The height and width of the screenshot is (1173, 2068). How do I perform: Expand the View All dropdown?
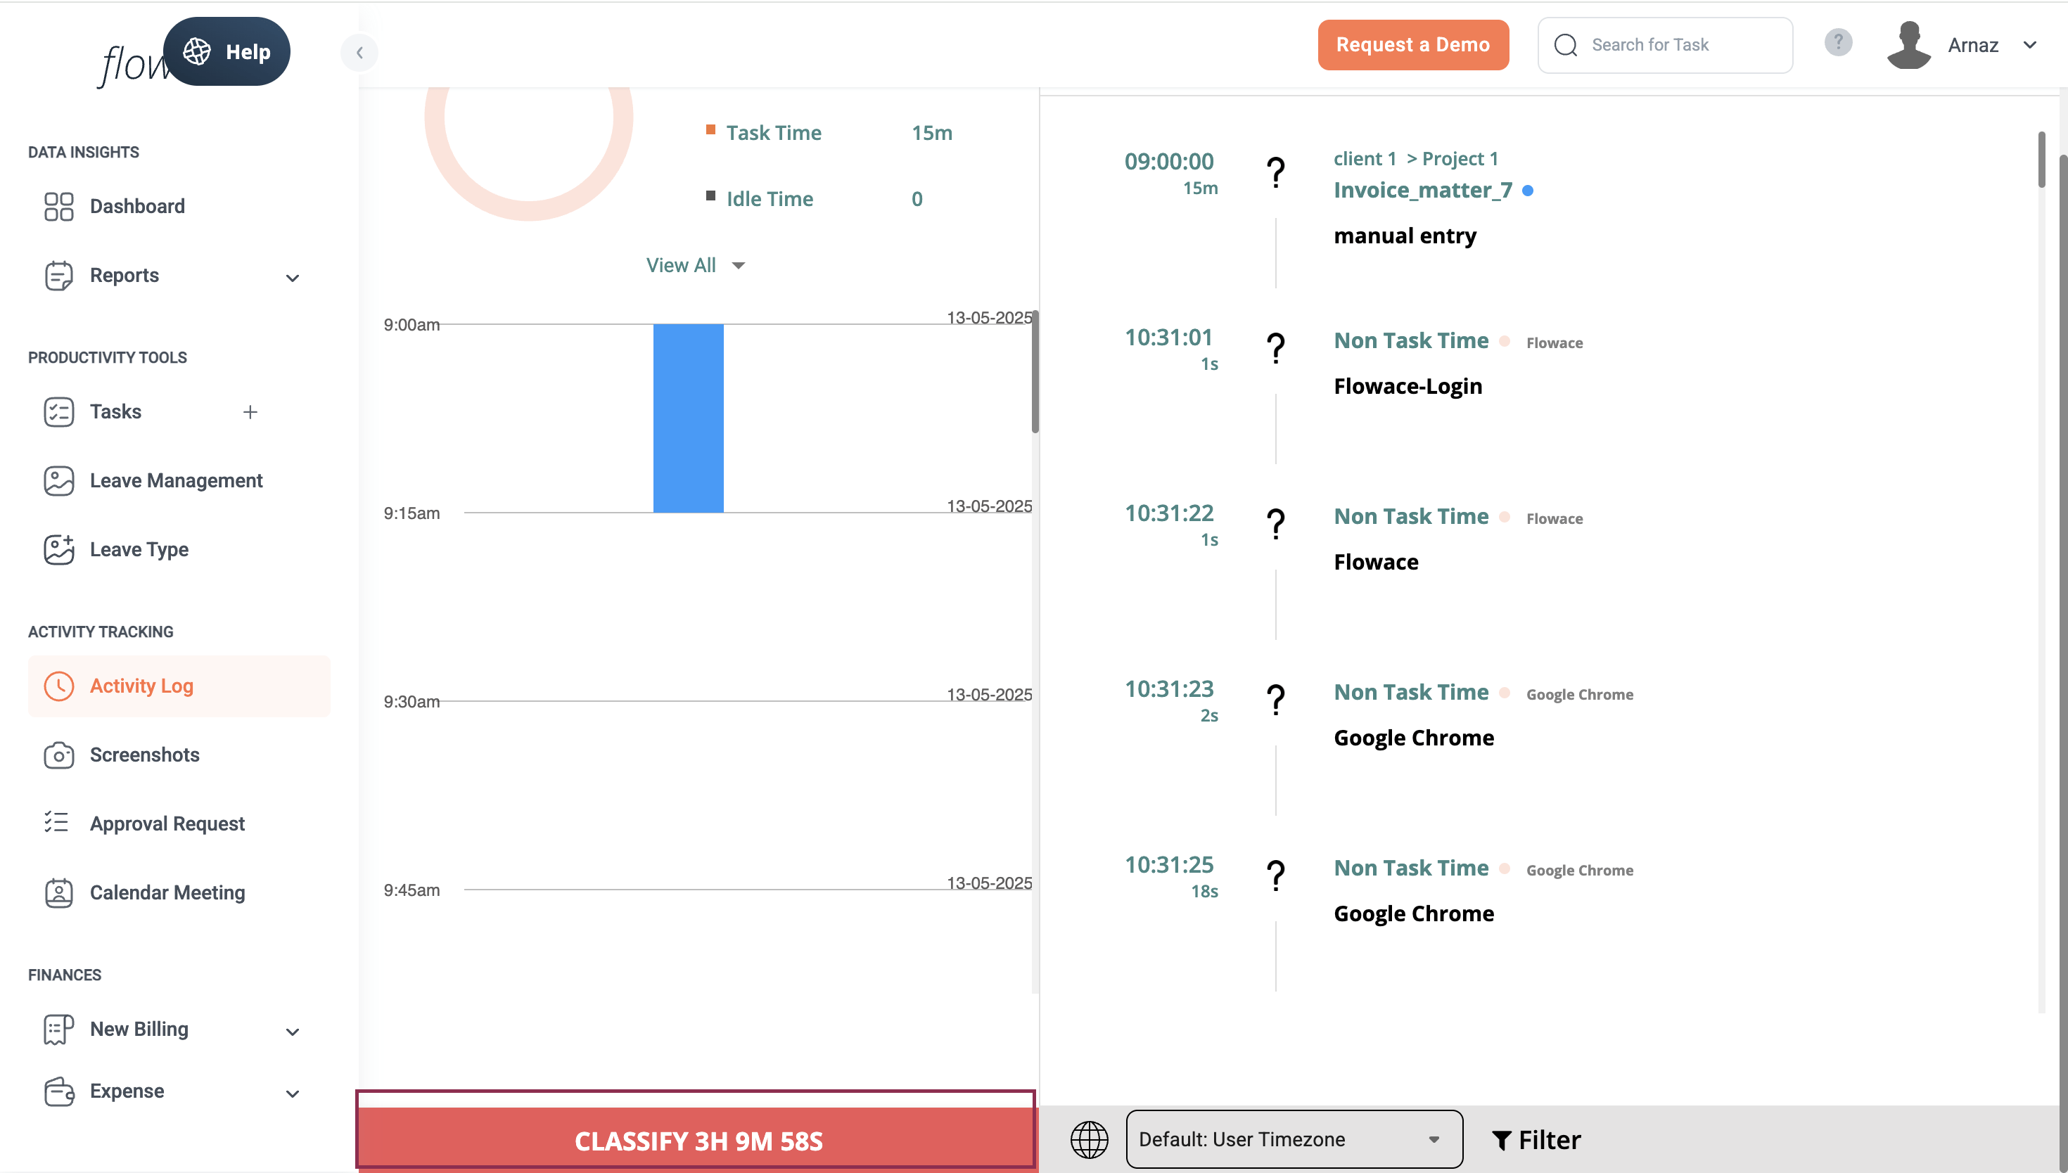pos(695,265)
